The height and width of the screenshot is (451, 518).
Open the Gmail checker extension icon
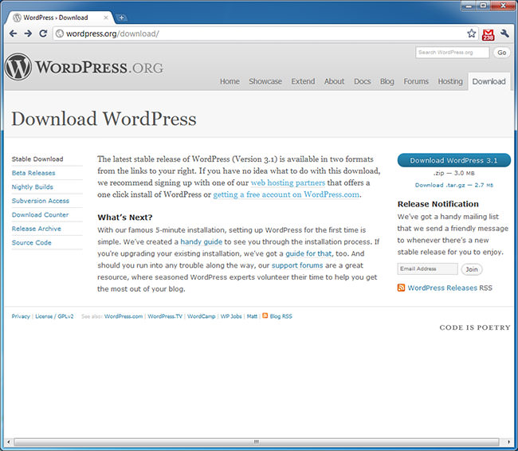[x=488, y=34]
